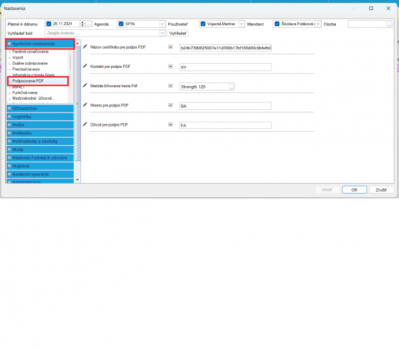Toggle the Platné k dátumu checkbox
The height and width of the screenshot is (350, 399).
[x=49, y=24]
